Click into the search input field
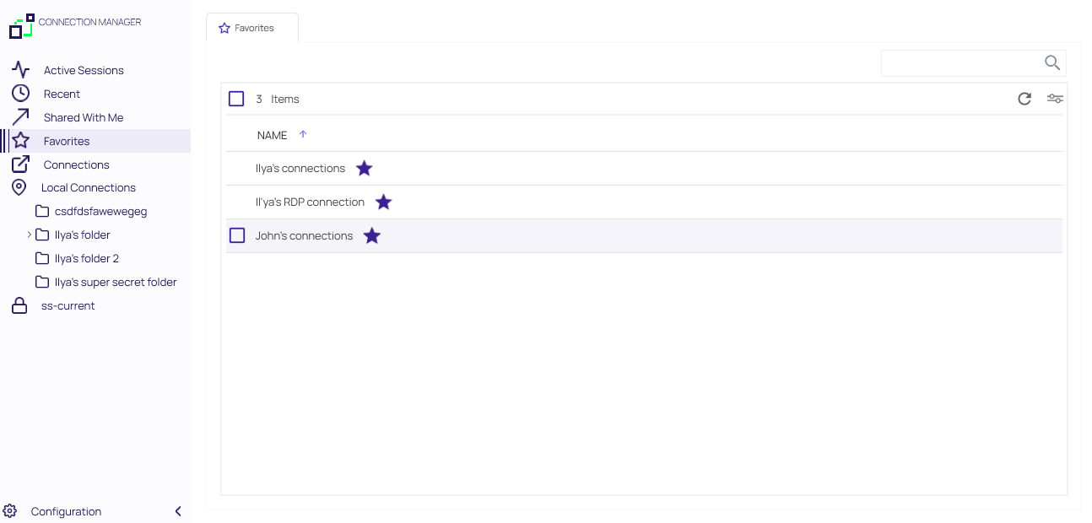 [960, 63]
